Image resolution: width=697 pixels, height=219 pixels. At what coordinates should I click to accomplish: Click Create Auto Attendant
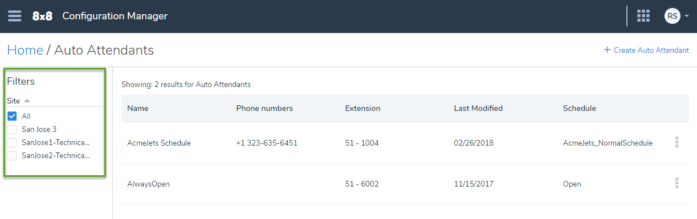point(646,50)
